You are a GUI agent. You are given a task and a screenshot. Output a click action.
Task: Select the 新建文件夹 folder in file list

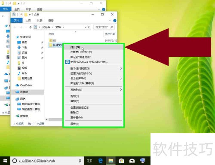click(x=55, y=45)
